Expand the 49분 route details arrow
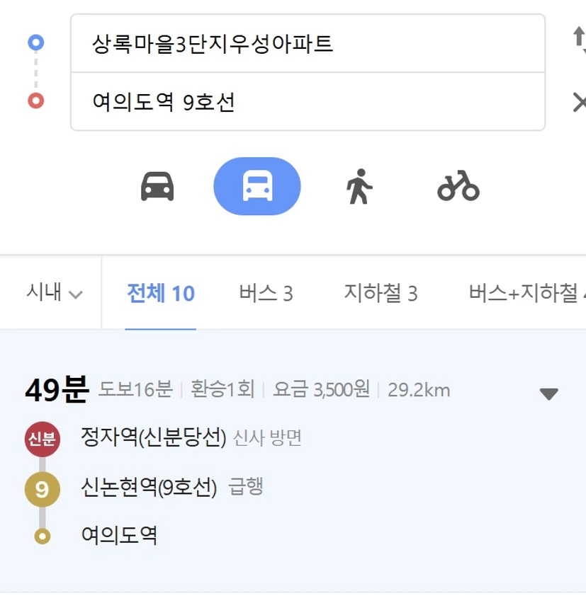The height and width of the screenshot is (598, 586). tap(549, 393)
